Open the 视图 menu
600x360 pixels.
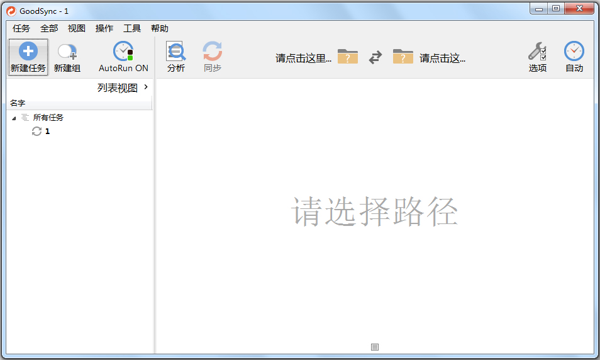(x=77, y=28)
